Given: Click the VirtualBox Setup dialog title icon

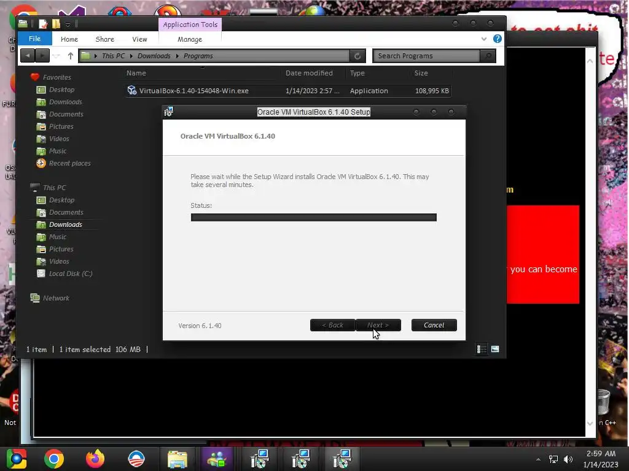Looking at the screenshot, I should pyautogui.click(x=168, y=112).
